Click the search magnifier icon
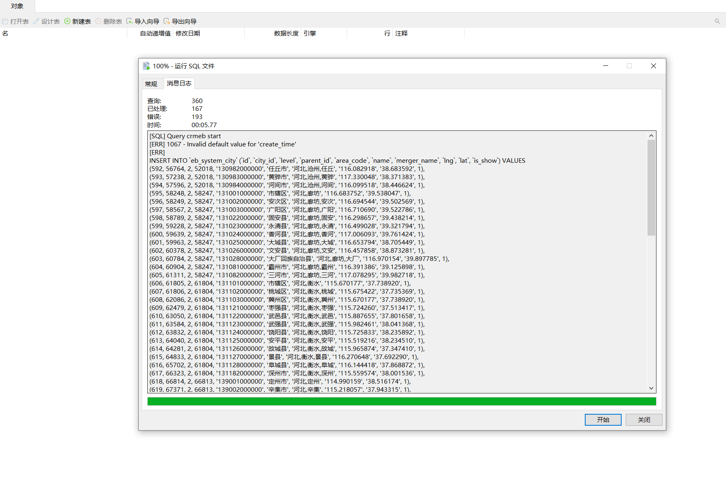Viewport: 726px width, 503px height. (717, 21)
